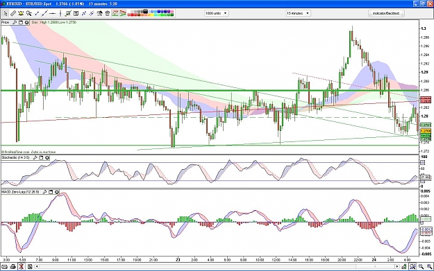Select the horizontal line tool

tap(52, 13)
